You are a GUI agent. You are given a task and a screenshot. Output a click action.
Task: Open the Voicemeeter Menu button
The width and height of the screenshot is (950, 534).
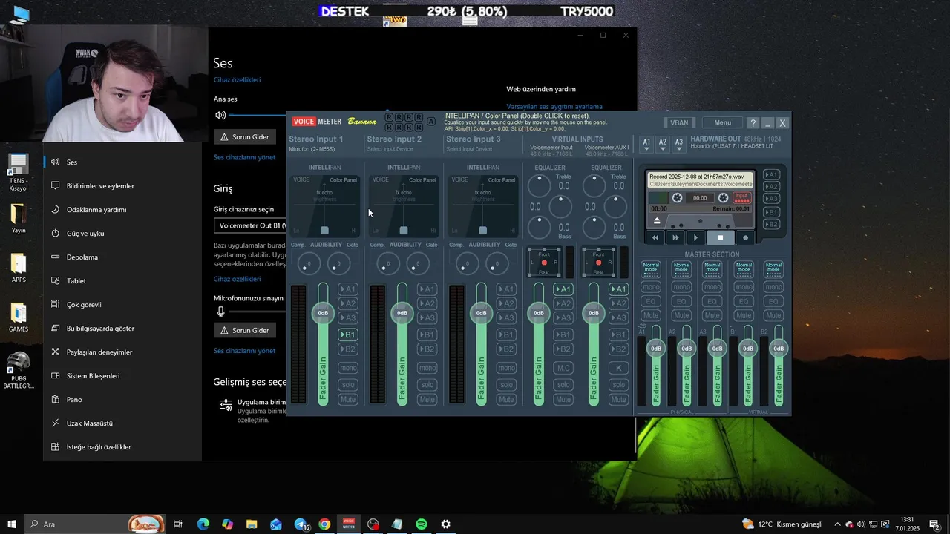pyautogui.click(x=722, y=123)
